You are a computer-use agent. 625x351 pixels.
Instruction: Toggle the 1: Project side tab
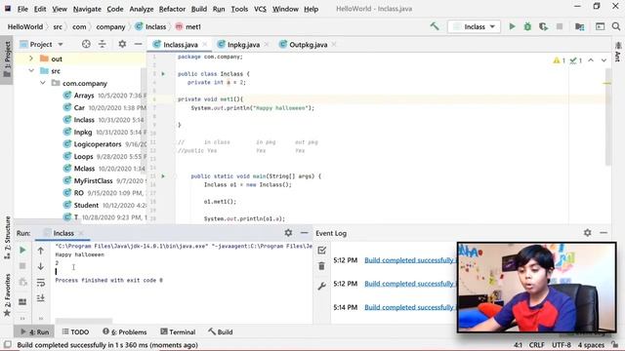7,59
